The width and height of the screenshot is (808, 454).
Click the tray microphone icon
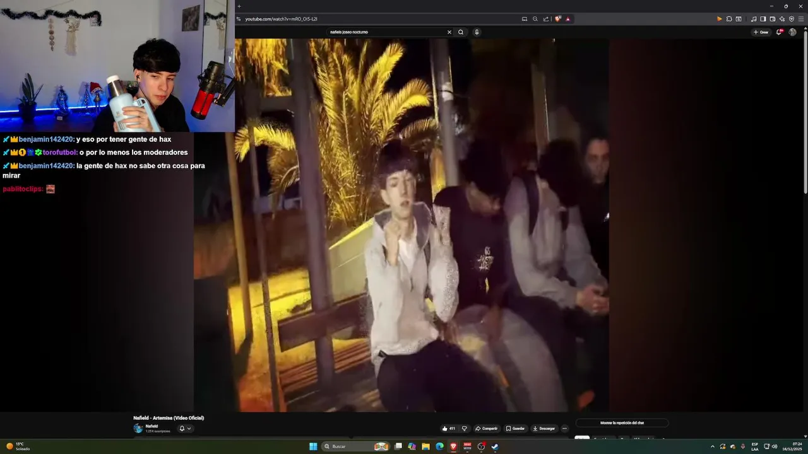743,446
